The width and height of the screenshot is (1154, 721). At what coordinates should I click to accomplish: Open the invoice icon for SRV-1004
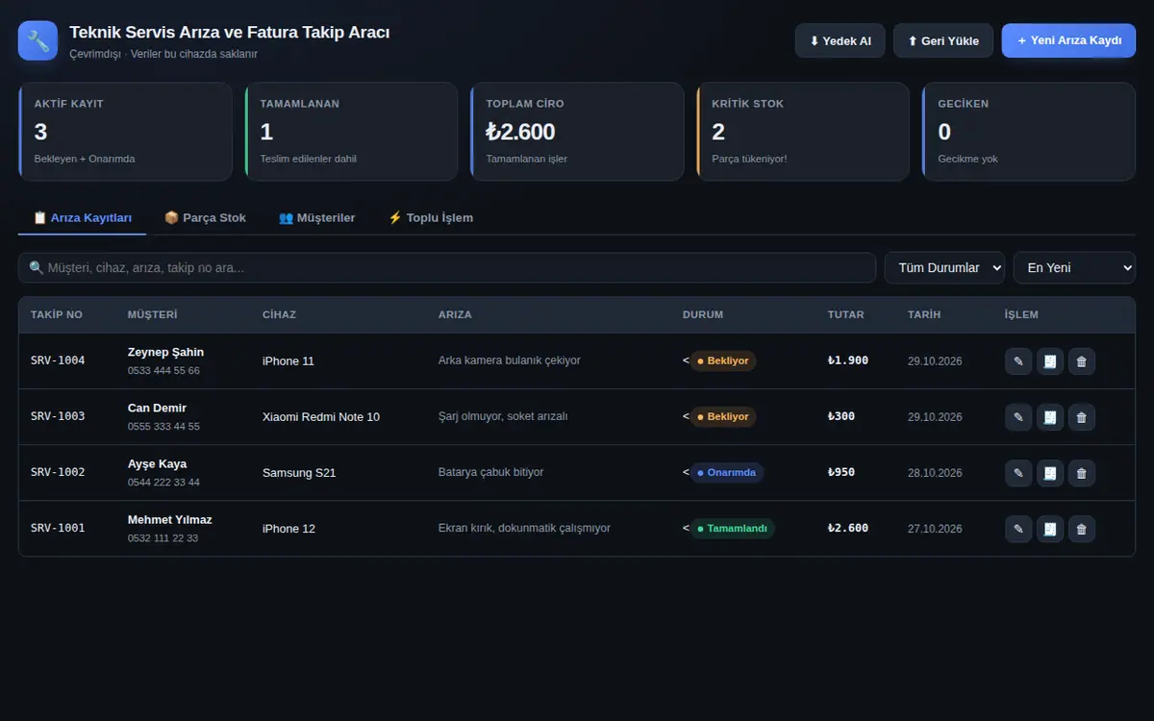pyautogui.click(x=1050, y=361)
